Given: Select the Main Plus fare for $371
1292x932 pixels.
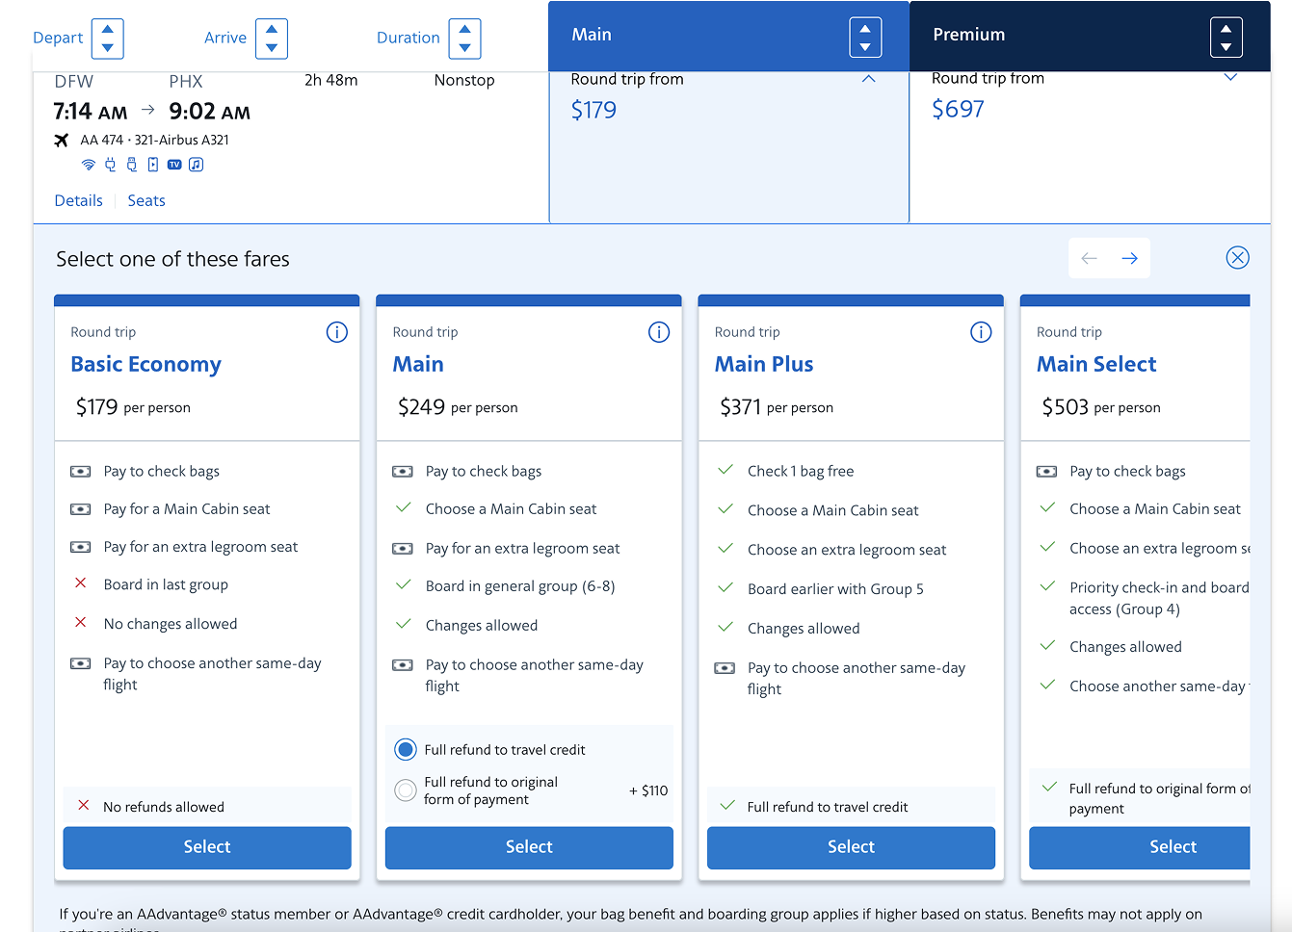Looking at the screenshot, I should coord(851,847).
